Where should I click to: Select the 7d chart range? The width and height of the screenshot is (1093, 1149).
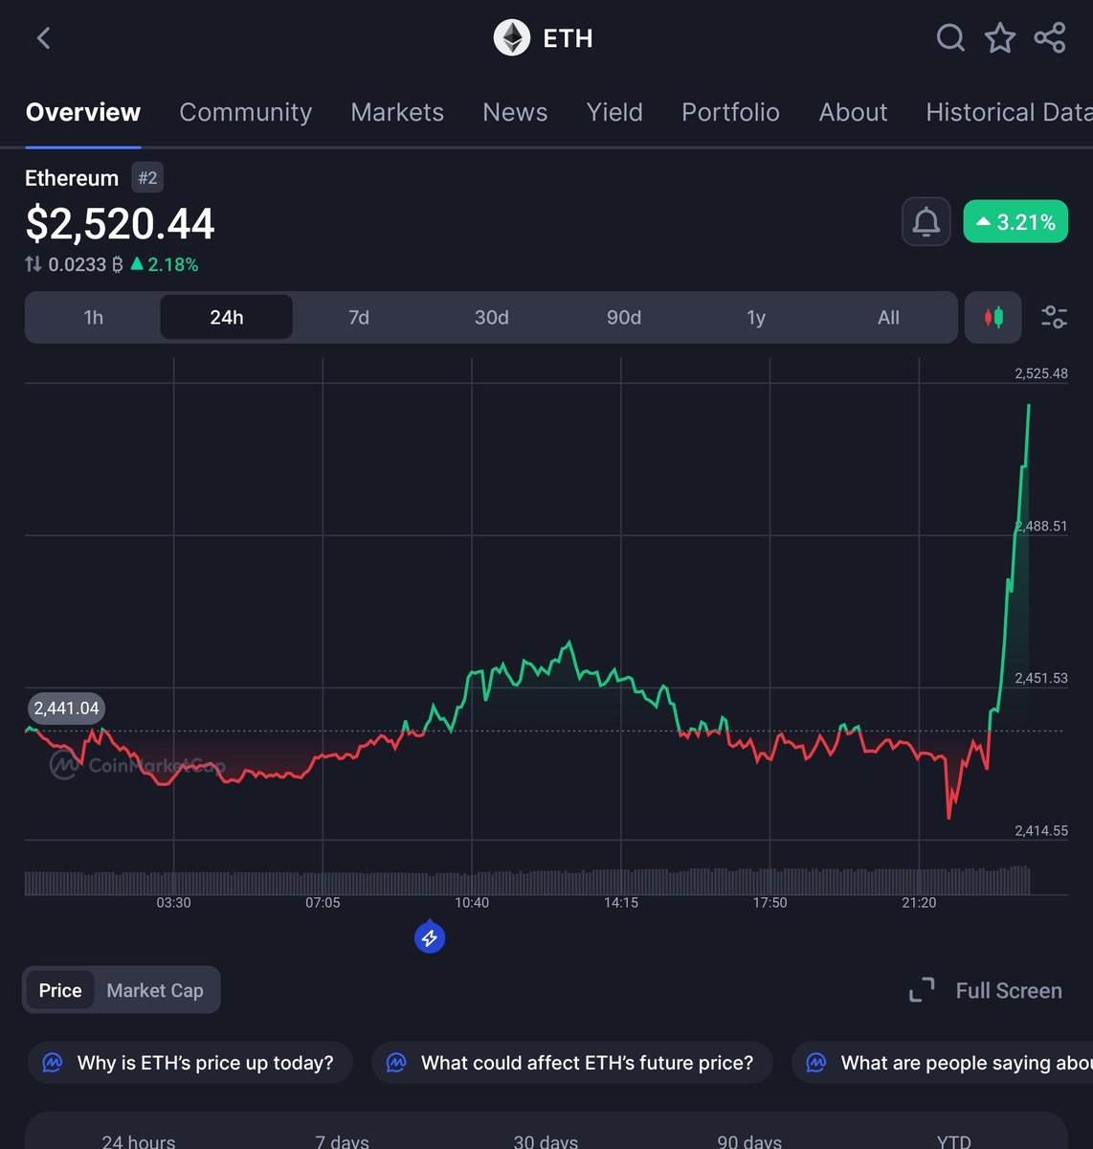(359, 317)
